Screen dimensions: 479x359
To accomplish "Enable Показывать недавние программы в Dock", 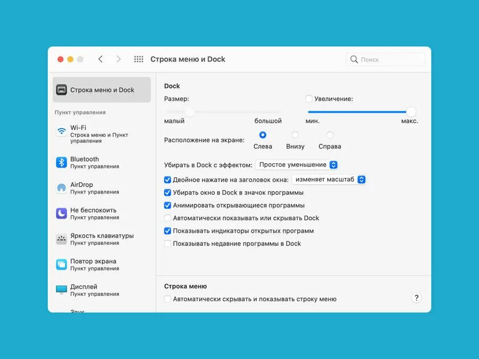I will (168, 244).
